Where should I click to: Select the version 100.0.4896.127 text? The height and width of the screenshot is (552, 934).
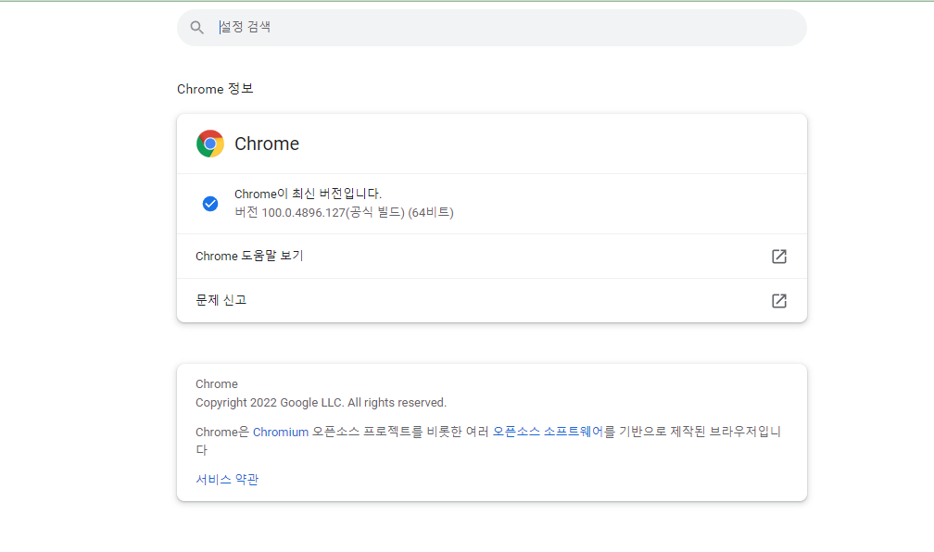coord(343,212)
